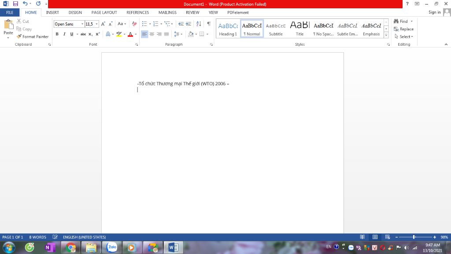Viewport: 451px width, 254px height.
Task: Open line and paragraph spacing options
Action: tap(178, 34)
